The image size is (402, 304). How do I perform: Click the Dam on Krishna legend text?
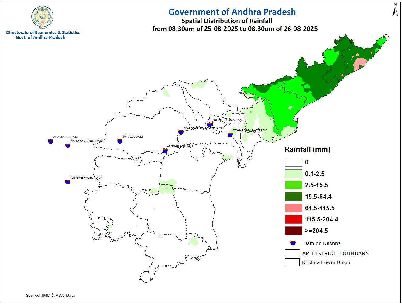click(x=322, y=243)
